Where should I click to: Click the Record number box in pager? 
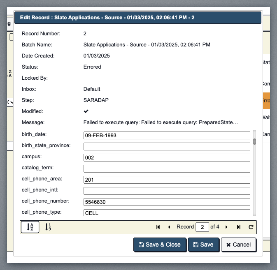[202, 227]
